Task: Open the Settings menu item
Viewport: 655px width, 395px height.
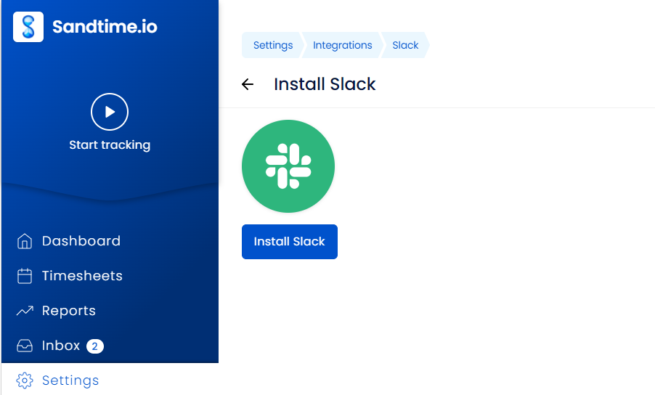Action: pos(70,380)
